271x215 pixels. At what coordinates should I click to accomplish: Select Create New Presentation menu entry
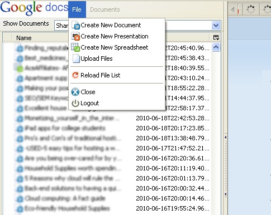(117, 36)
